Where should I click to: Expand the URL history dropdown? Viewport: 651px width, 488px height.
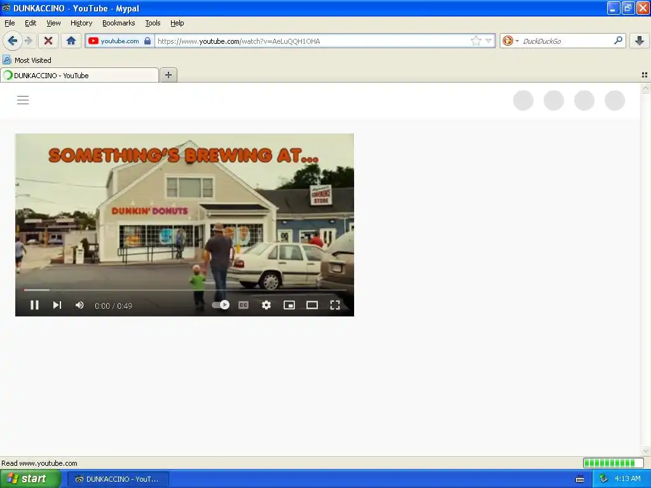coord(489,41)
